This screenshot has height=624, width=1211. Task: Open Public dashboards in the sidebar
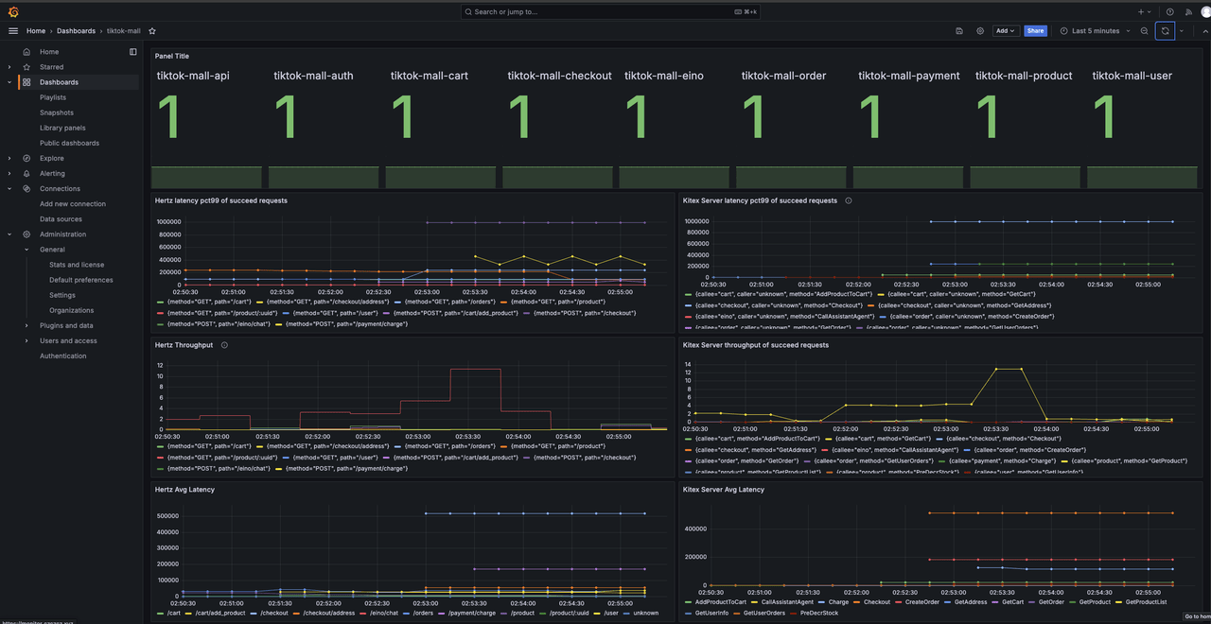(69, 143)
